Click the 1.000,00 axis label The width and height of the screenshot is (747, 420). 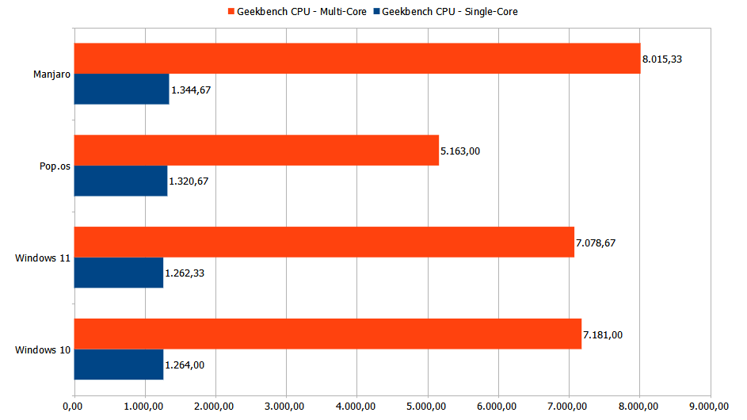click(x=143, y=407)
